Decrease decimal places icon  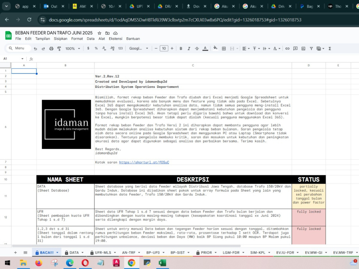pyautogui.click(x=104, y=48)
